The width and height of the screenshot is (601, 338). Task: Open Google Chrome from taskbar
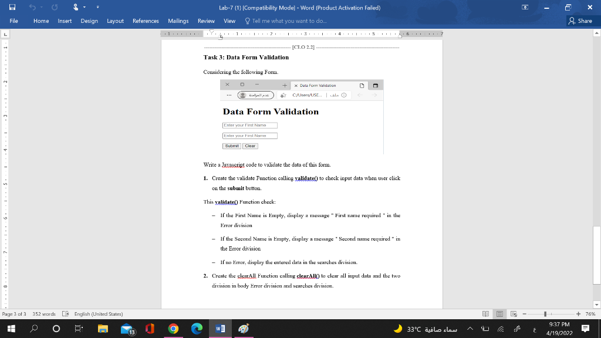click(x=173, y=329)
